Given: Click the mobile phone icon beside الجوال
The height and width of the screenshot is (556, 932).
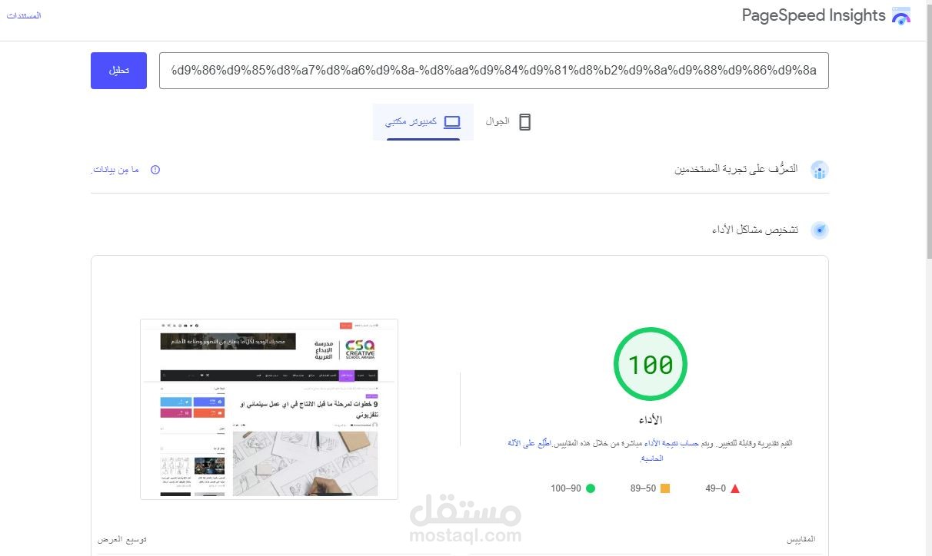Looking at the screenshot, I should 524,121.
